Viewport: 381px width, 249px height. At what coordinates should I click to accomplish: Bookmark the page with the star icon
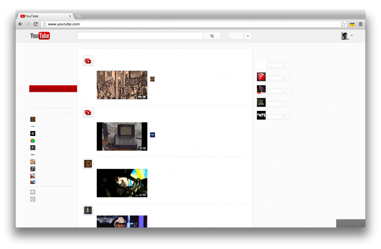pos(343,24)
